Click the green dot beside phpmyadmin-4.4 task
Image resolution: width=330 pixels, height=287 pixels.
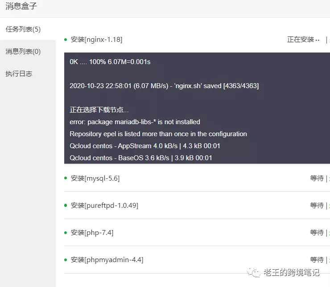coord(66,259)
